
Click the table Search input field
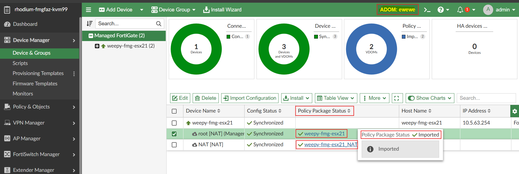[486, 98]
